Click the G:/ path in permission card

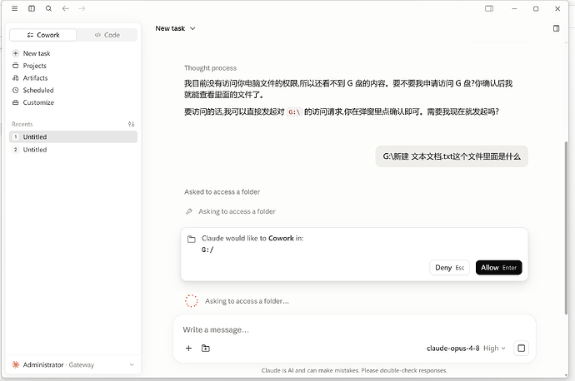207,250
